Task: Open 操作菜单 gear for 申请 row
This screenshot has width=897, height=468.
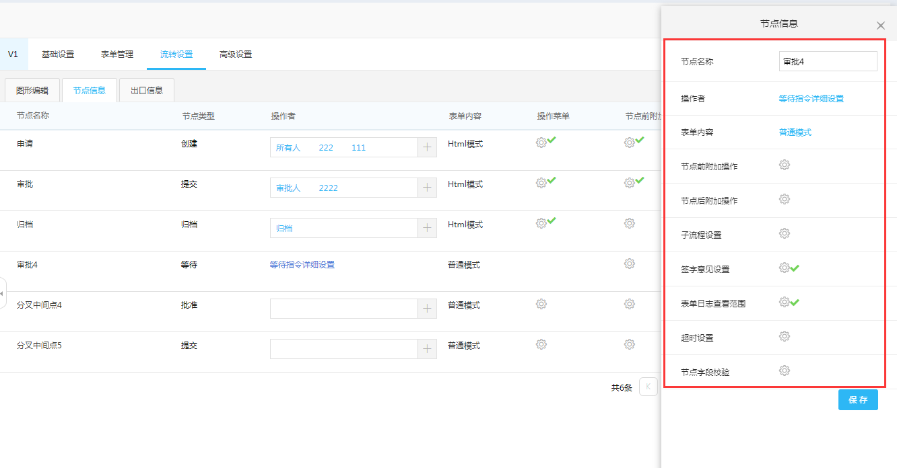Action: pos(541,143)
